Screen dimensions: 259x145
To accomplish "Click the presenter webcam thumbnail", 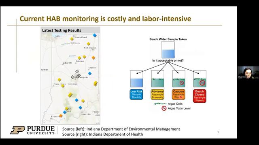I will [x=248, y=72].
